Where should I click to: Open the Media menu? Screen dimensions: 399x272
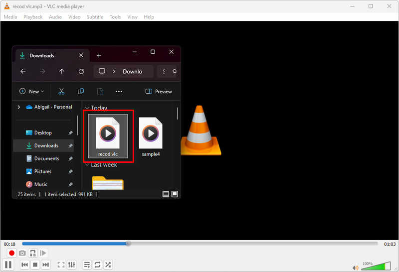click(10, 17)
